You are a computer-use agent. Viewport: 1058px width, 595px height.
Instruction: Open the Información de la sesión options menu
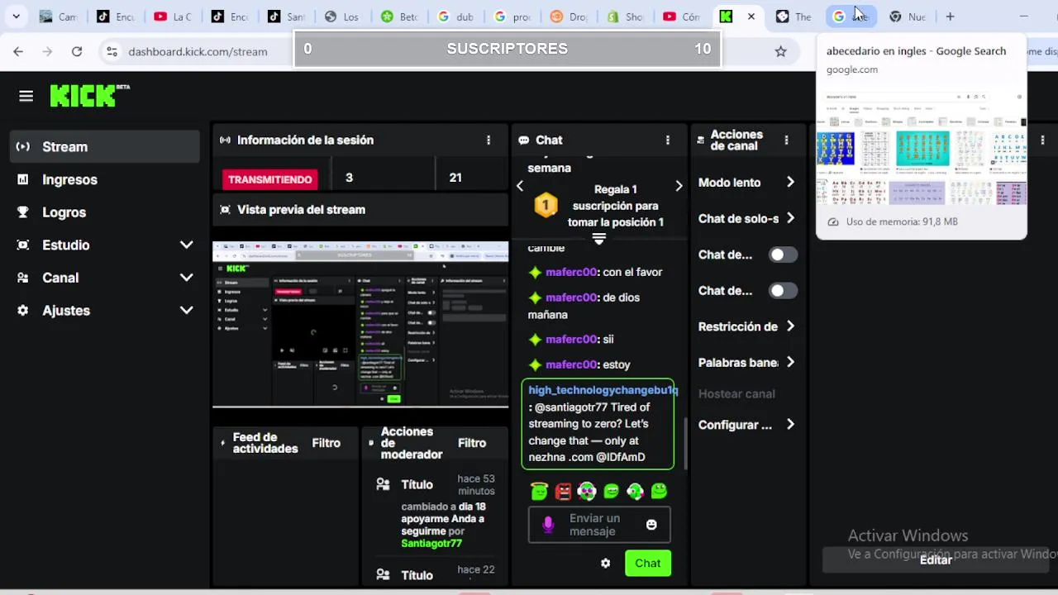(488, 140)
